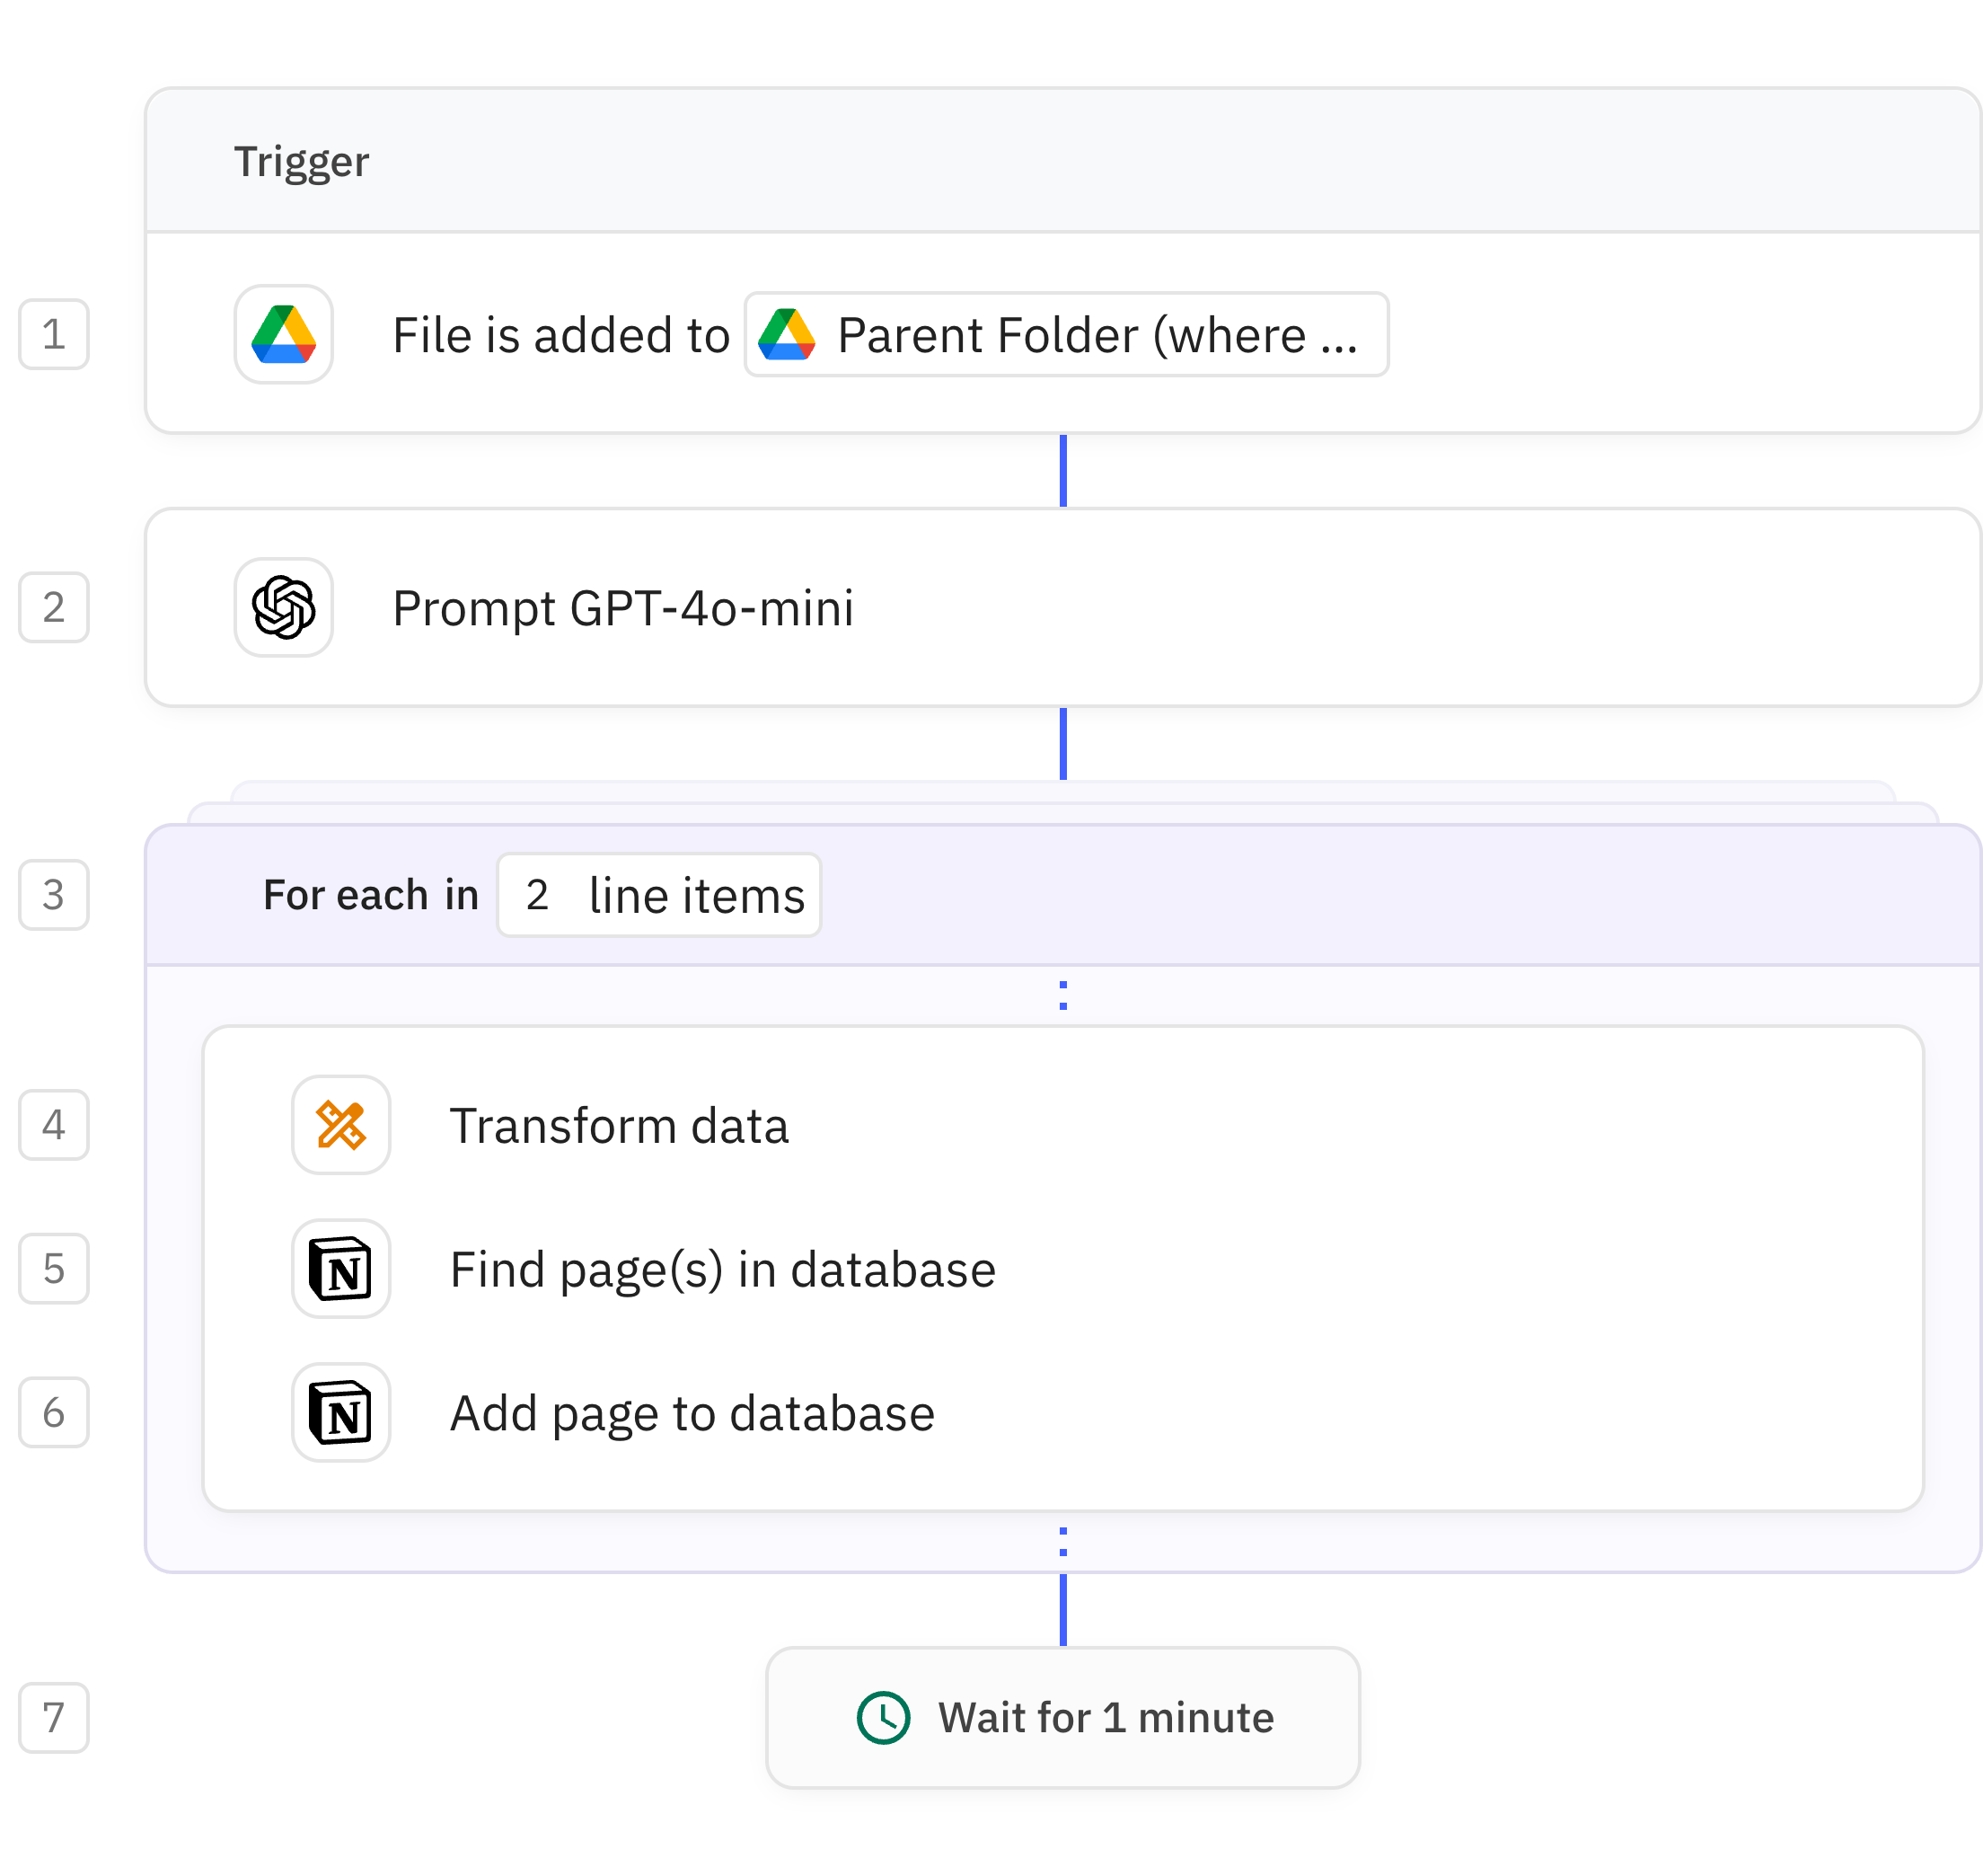Screen dimensions: 1983x1876
Task: Click the Drive icon inside the Parent Folder token
Action: coord(789,336)
